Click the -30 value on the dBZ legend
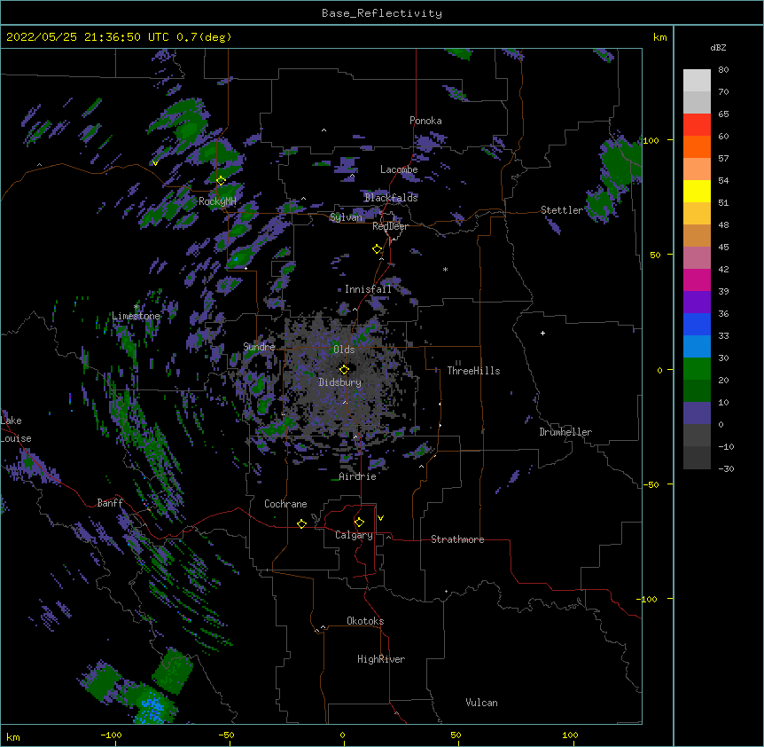764x747 pixels. (x=726, y=468)
